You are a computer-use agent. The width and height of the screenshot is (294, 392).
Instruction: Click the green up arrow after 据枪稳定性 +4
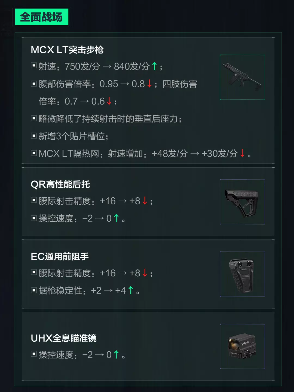(x=131, y=290)
